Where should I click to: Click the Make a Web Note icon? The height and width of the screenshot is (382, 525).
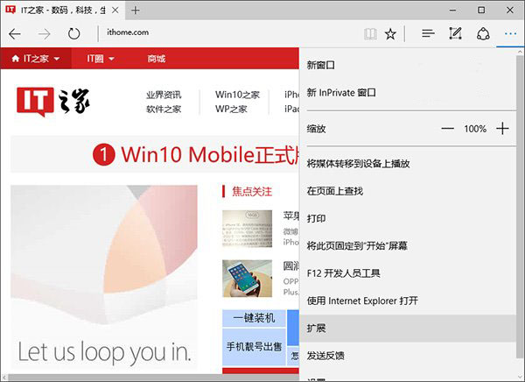click(x=455, y=33)
